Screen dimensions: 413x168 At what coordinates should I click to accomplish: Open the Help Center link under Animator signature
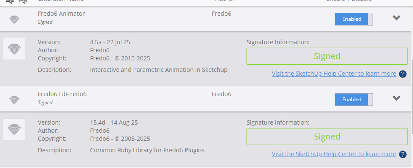334,74
